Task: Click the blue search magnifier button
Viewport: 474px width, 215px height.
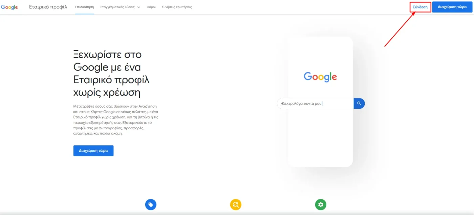Action: (x=359, y=104)
